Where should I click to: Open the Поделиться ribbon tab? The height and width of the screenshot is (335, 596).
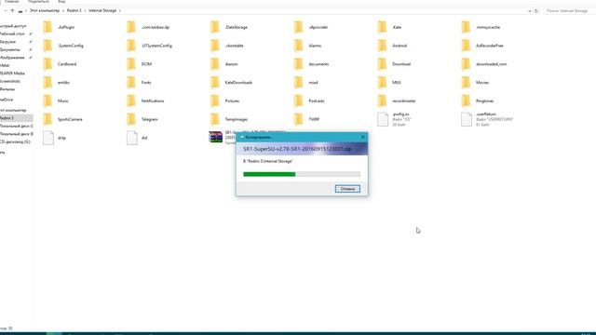38,2
